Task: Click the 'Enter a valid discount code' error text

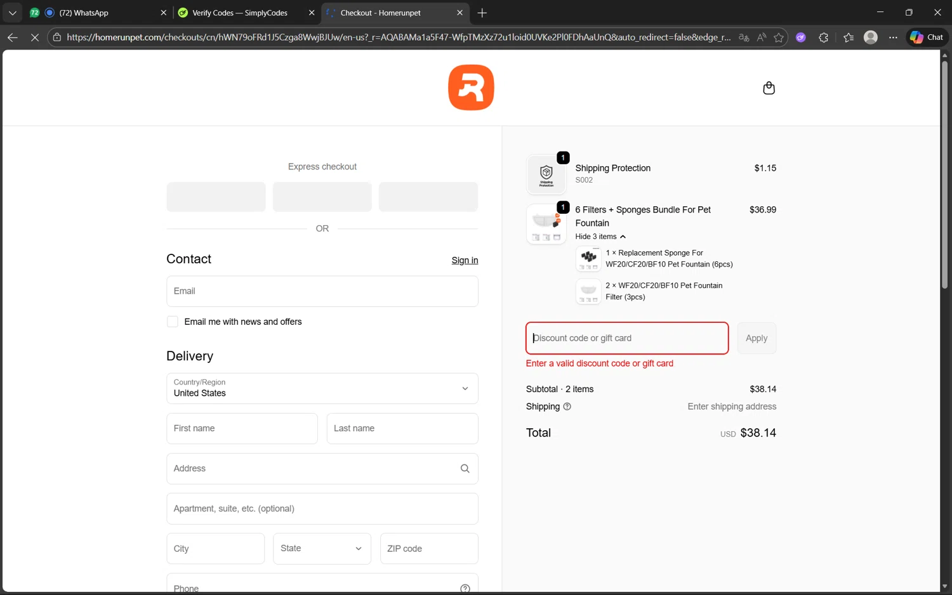Action: point(600,363)
